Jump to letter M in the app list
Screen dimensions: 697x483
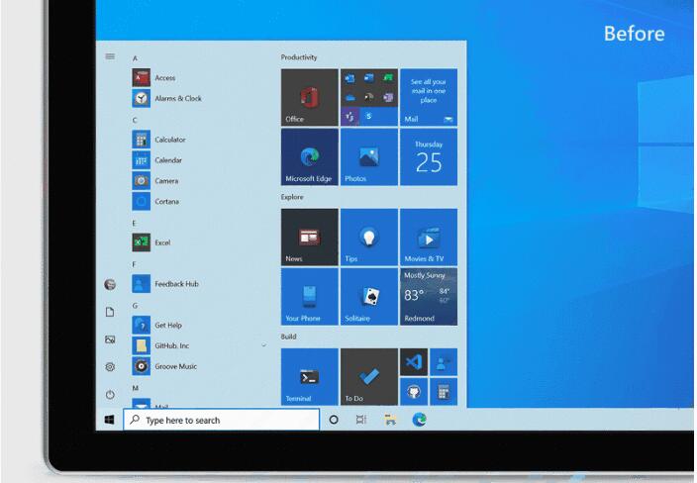135,388
